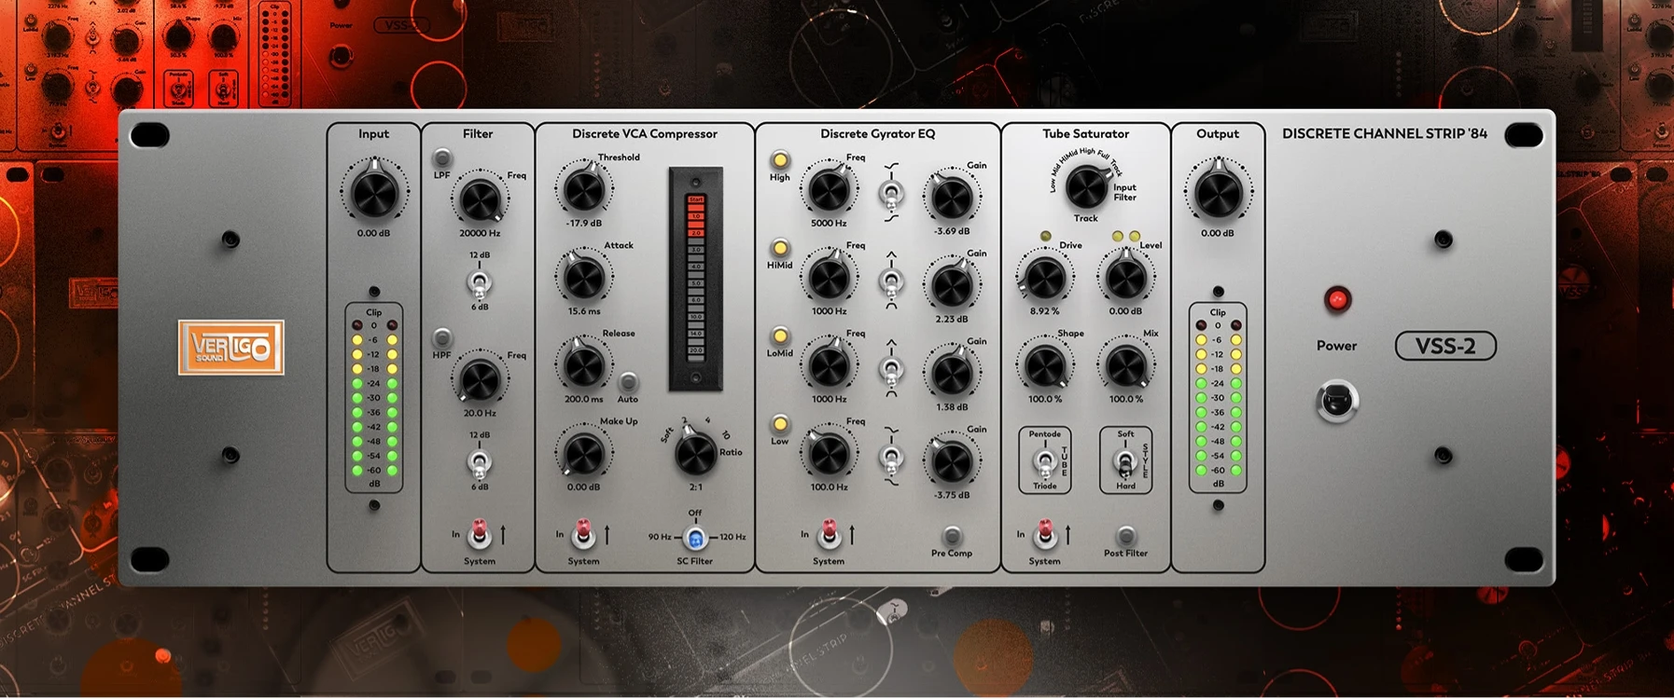The image size is (1674, 699).
Task: Flip the Power toggle switch
Action: [1337, 402]
